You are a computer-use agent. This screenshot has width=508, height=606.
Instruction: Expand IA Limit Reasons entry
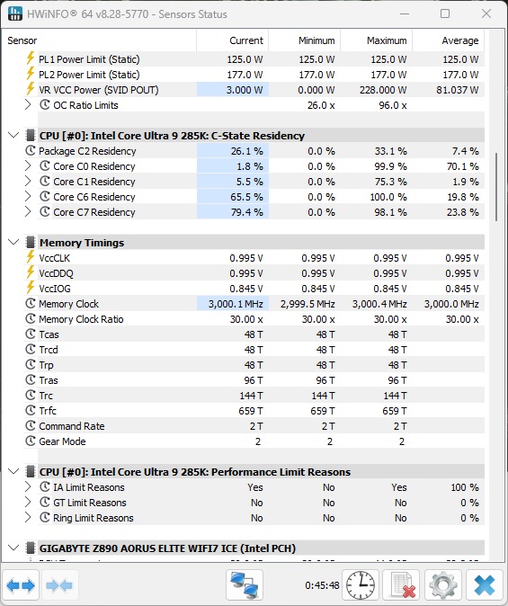click(28, 487)
